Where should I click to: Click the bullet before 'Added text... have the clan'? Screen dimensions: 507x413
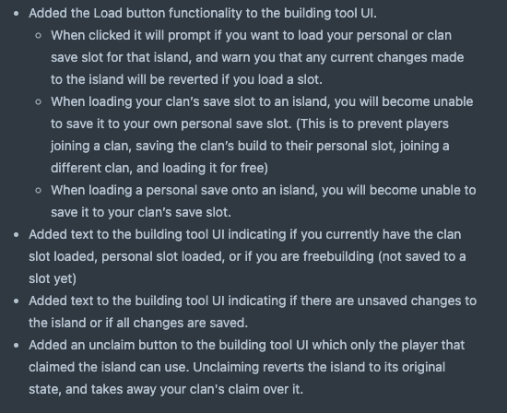pos(17,235)
